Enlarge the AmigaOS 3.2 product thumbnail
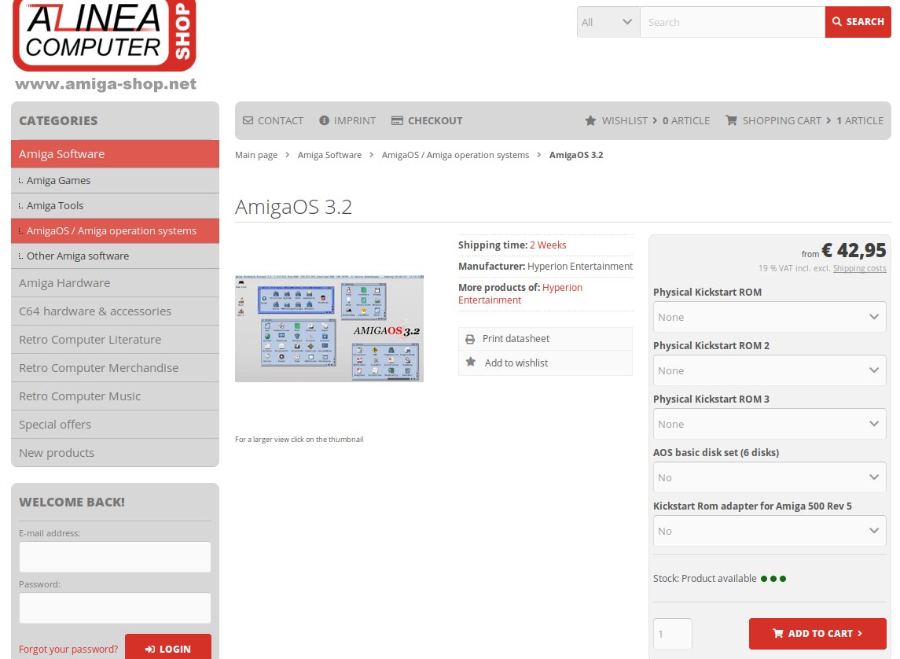 coord(329,329)
